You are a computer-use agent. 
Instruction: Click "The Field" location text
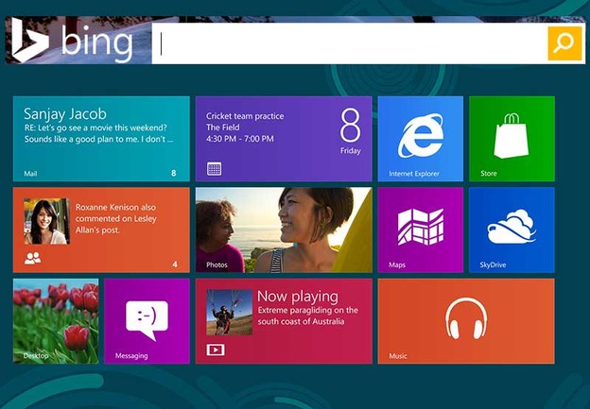223,128
